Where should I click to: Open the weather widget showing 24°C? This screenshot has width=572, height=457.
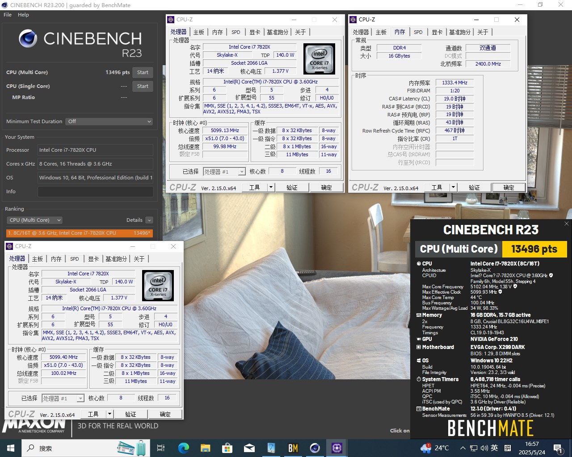[435, 448]
